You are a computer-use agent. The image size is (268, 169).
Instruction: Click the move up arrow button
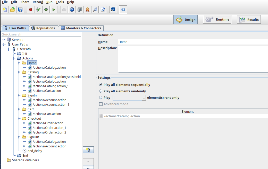click(88, 162)
